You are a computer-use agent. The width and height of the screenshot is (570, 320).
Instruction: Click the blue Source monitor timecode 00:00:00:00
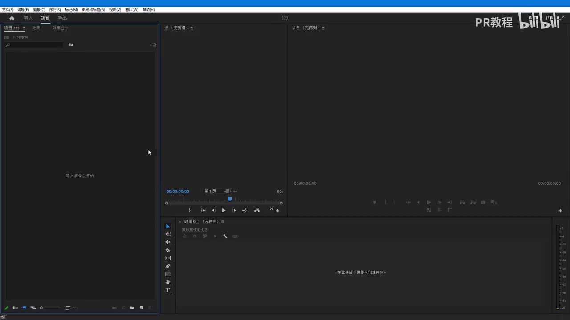pos(178,192)
